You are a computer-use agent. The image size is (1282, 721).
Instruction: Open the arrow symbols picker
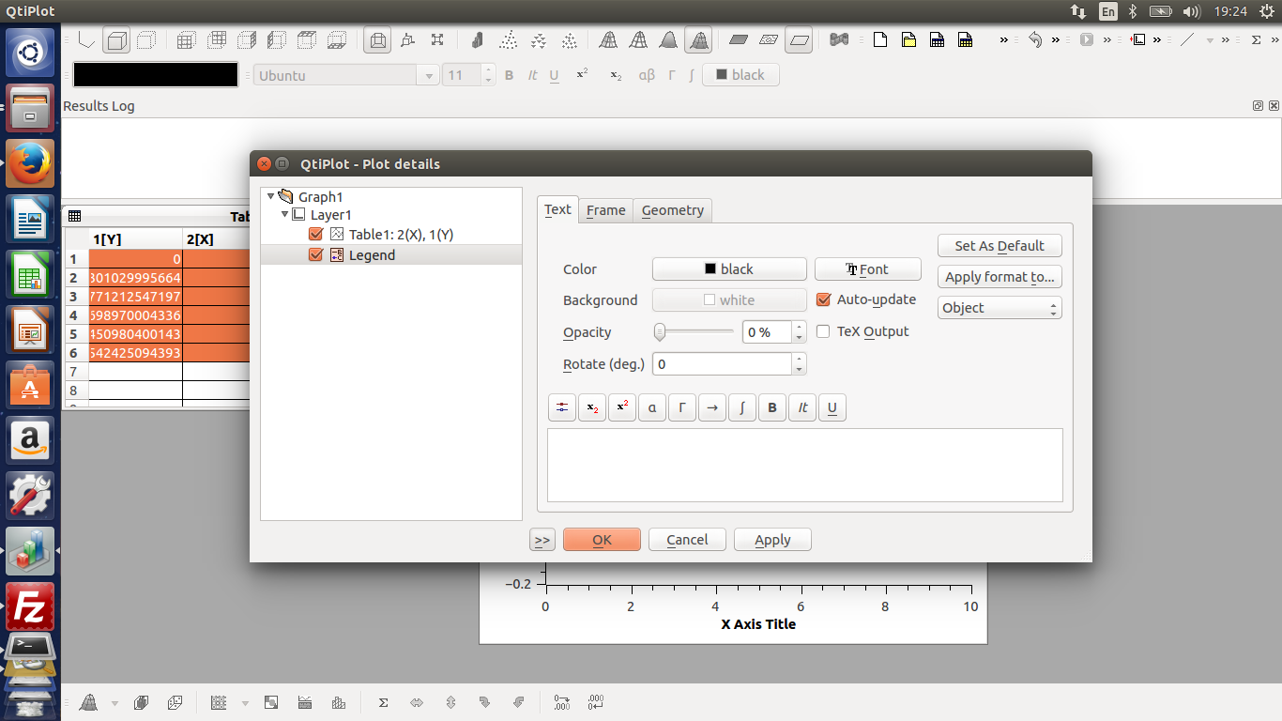point(712,407)
